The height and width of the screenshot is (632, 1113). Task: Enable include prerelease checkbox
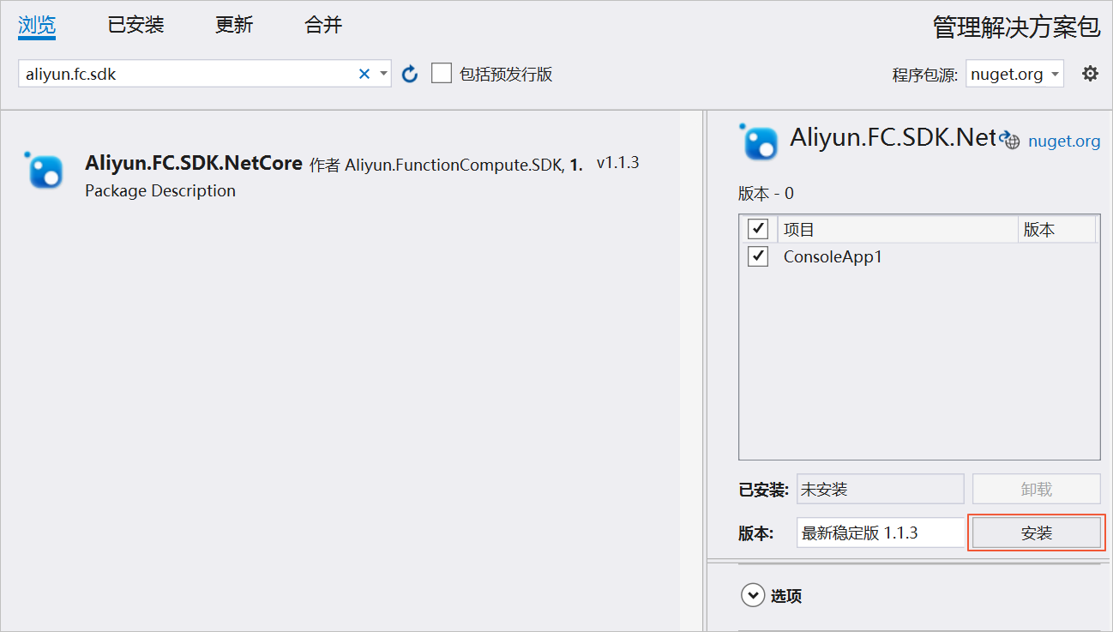click(x=442, y=74)
